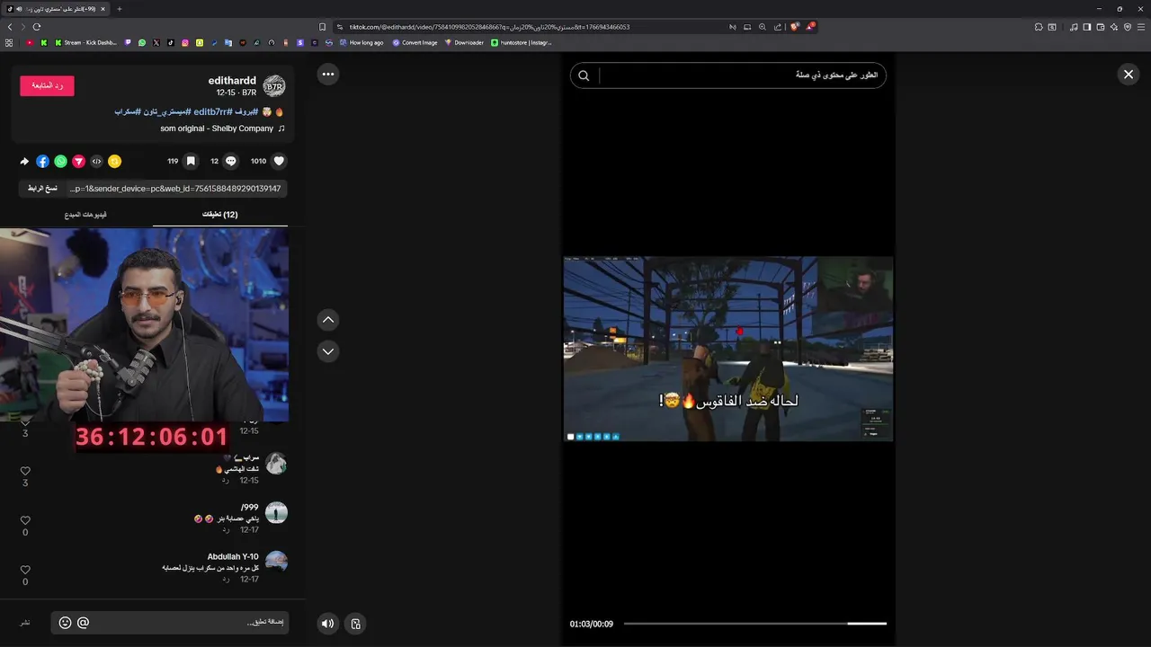Open the Brave wallet icon
1151x647 pixels.
[x=1101, y=27]
